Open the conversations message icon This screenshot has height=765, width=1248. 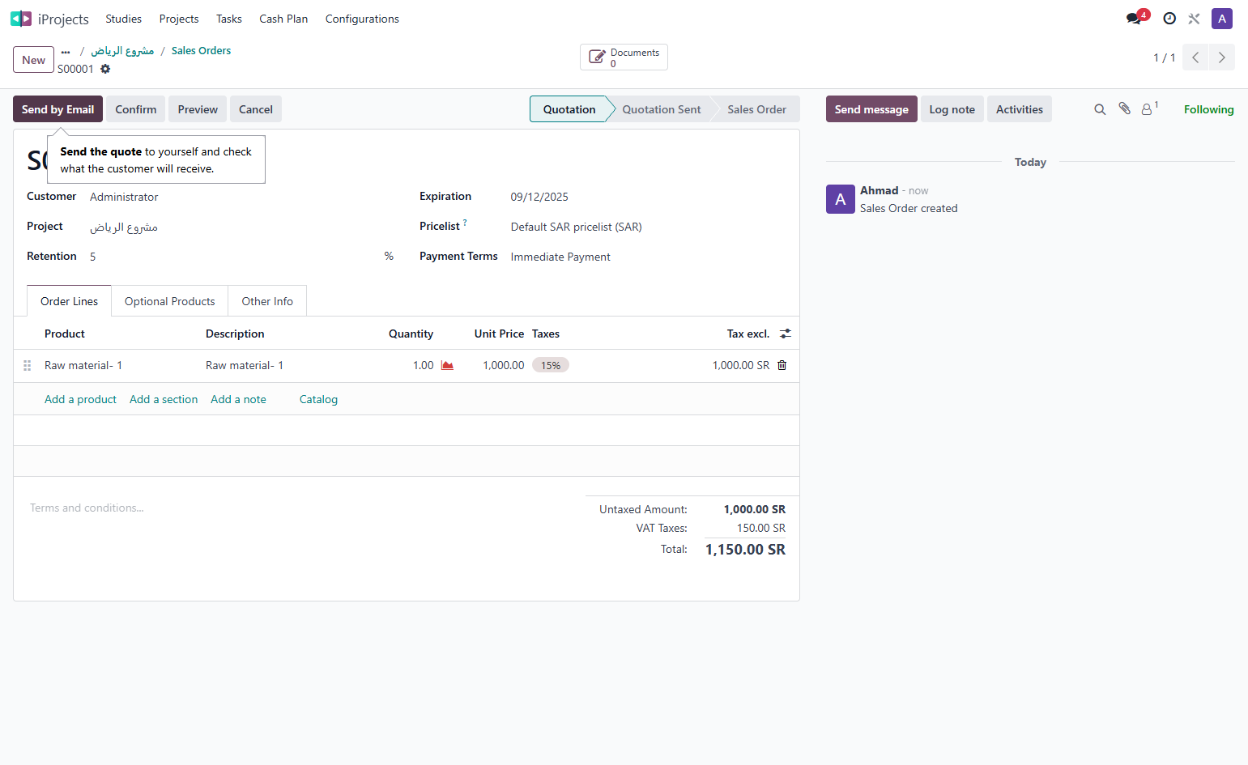point(1134,19)
